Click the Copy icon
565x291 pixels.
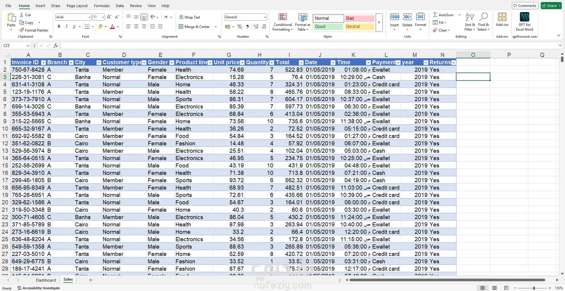(x=22, y=22)
